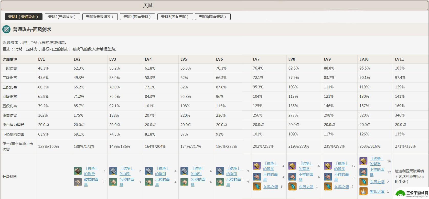Click the 「抗争」的哲学 icon in LV7 column
This screenshot has width=429, height=199.
[x=257, y=166]
